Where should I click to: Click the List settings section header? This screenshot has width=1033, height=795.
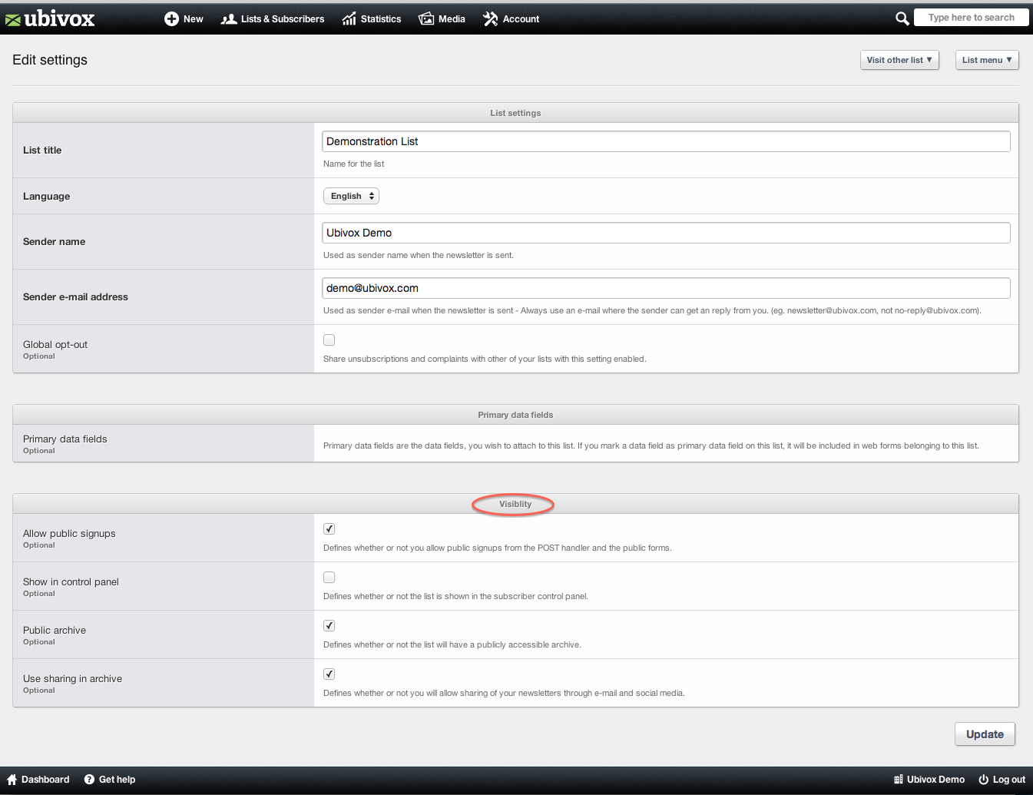pos(515,113)
